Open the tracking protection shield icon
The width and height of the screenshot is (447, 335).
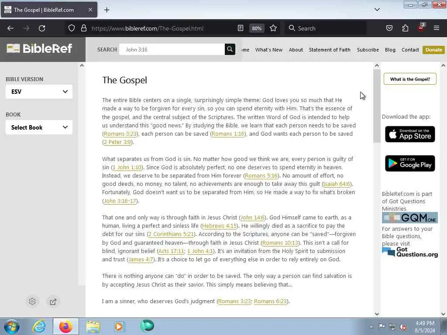[x=72, y=28]
